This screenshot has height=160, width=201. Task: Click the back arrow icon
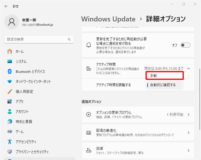click(x=6, y=6)
